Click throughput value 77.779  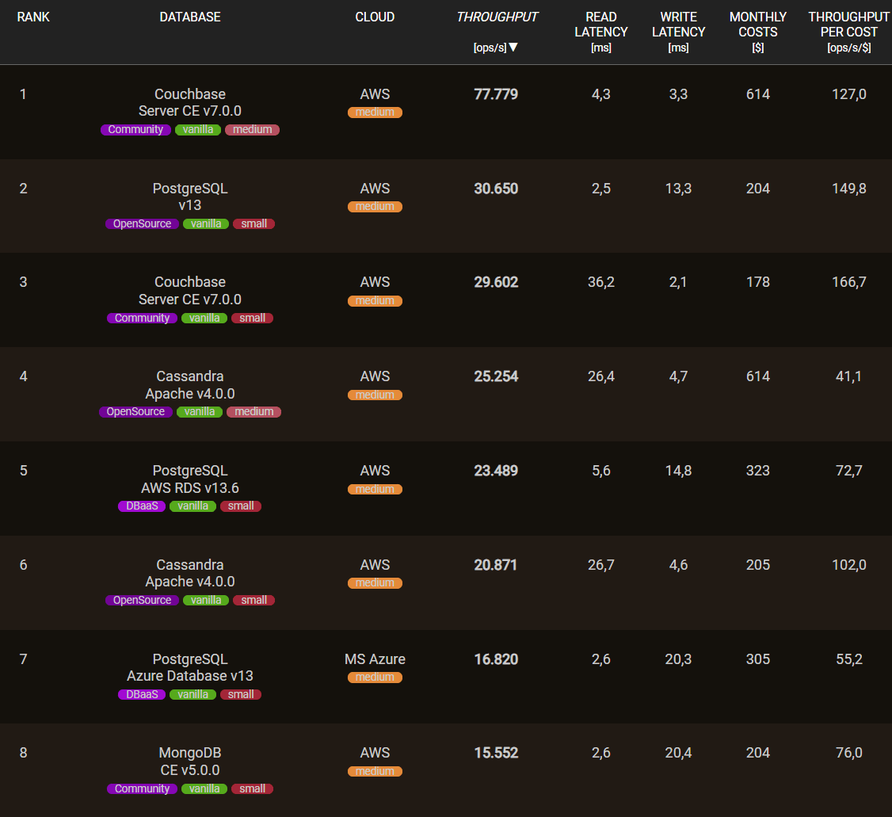(496, 94)
